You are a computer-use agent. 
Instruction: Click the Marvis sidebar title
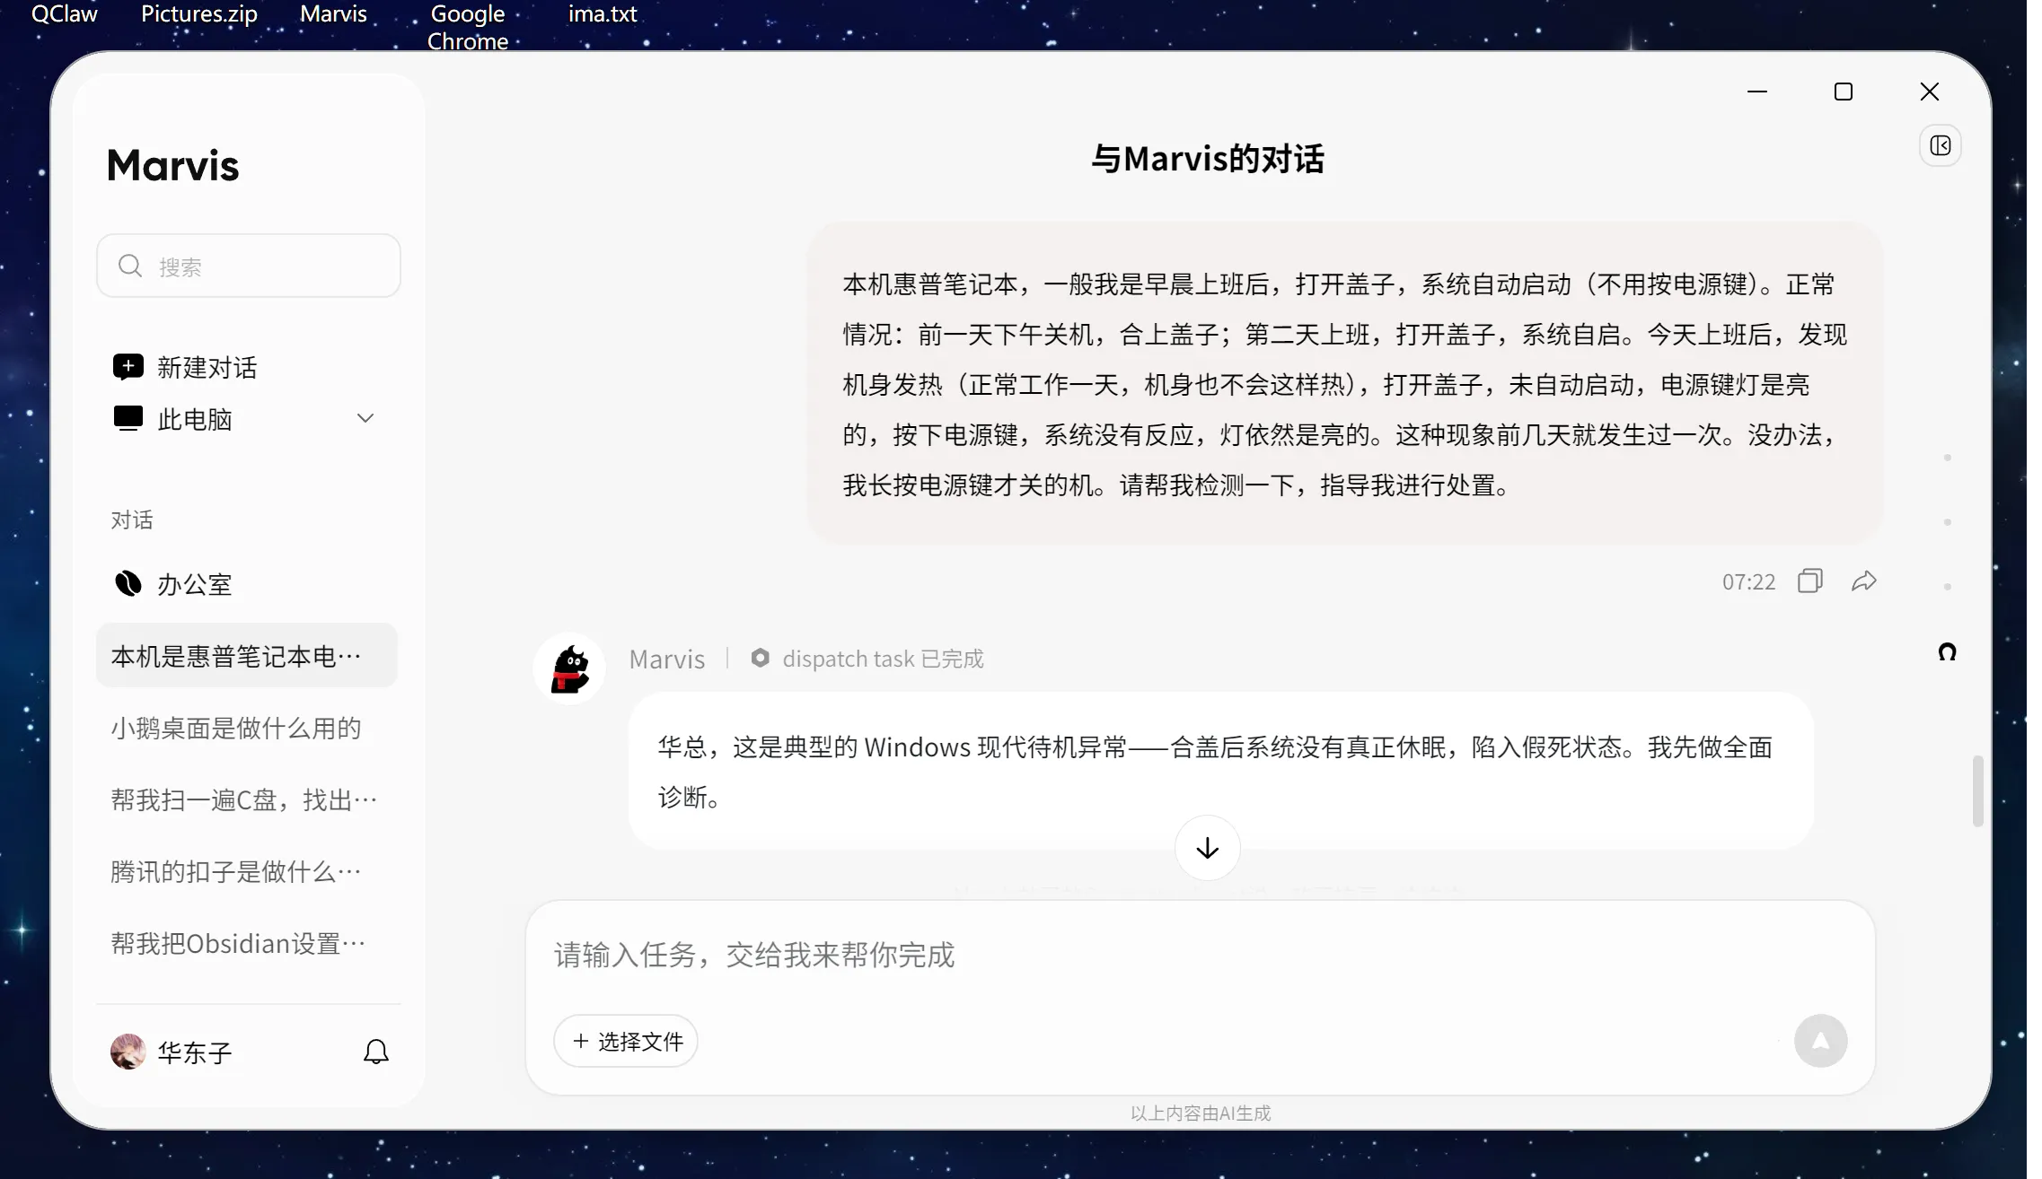(173, 165)
